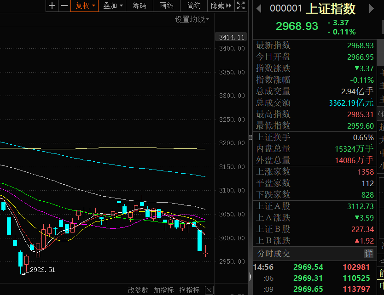The width and height of the screenshot is (384, 295).
Task: Click the 加指标 link
Action: (x=163, y=290)
